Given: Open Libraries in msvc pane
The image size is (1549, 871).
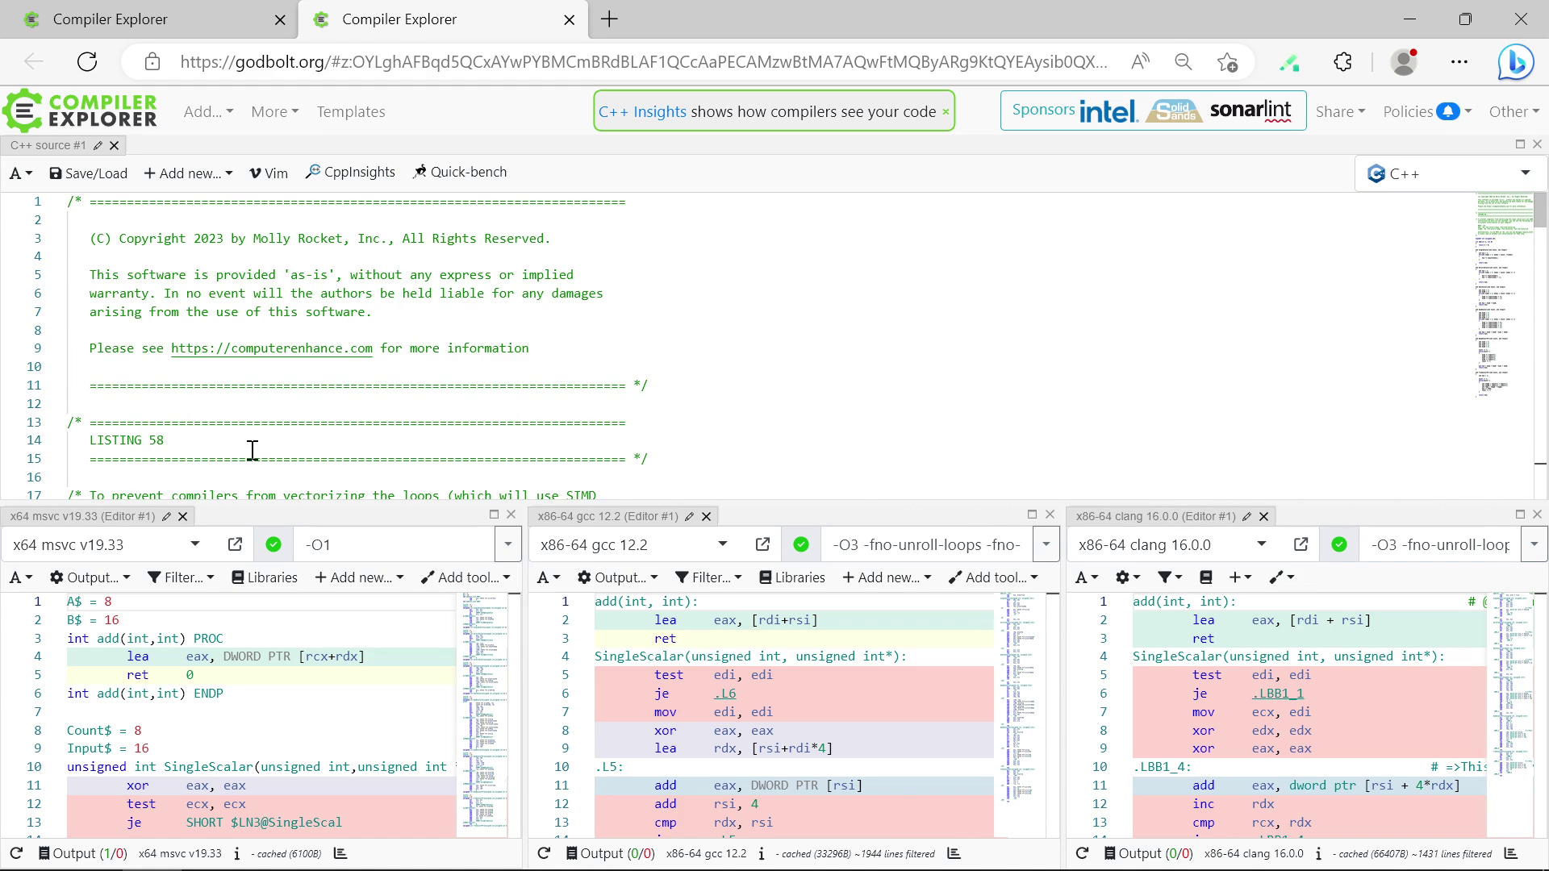Looking at the screenshot, I should tap(265, 577).
